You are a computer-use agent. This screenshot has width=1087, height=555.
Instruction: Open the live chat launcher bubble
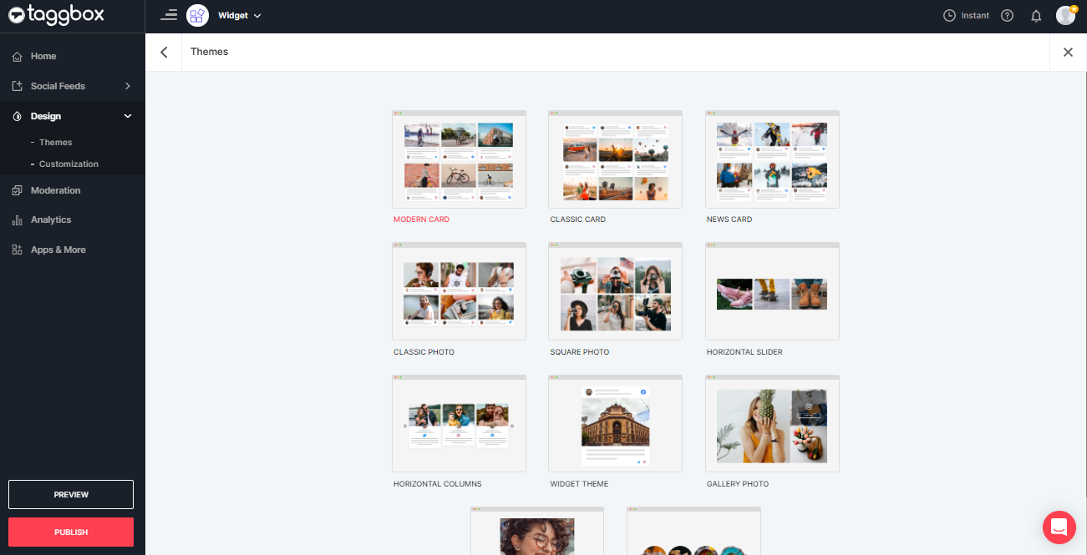coord(1059,527)
